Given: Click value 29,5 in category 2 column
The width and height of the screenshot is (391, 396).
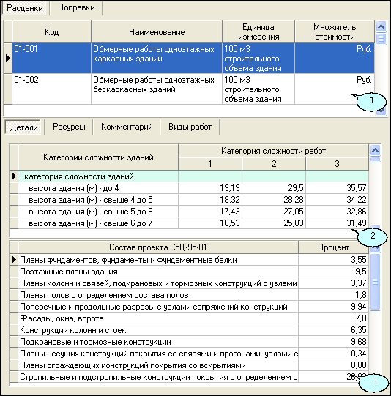Looking at the screenshot, I should coord(274,188).
